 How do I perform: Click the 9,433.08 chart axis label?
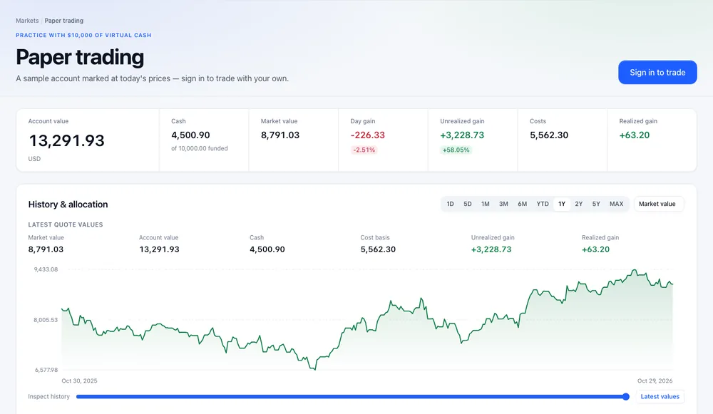tap(46, 269)
